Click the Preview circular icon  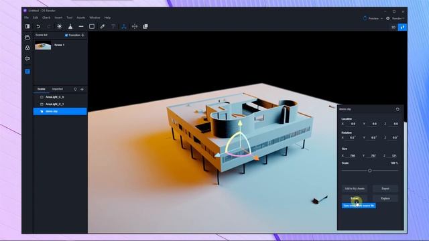[365, 18]
